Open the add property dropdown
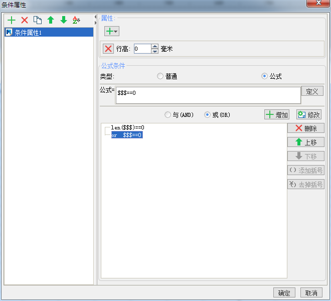Viewport: 331px width, 301px height. (112, 31)
